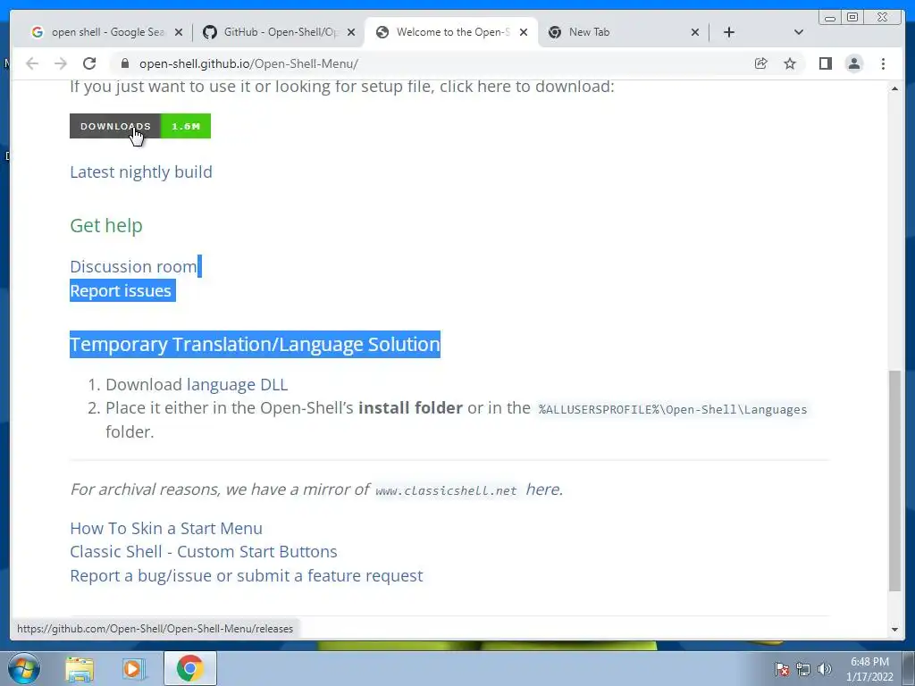
Task: Click the www.classicshell.net code text
Action: [x=447, y=490]
